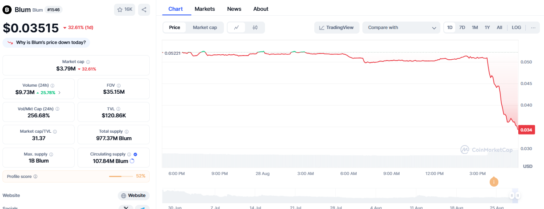This screenshot has height=209, width=544.
Task: Switch to candlestick chart view
Action: pyautogui.click(x=255, y=28)
